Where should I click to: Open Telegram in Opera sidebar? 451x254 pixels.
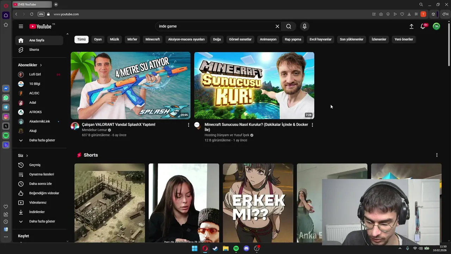click(x=6, y=107)
